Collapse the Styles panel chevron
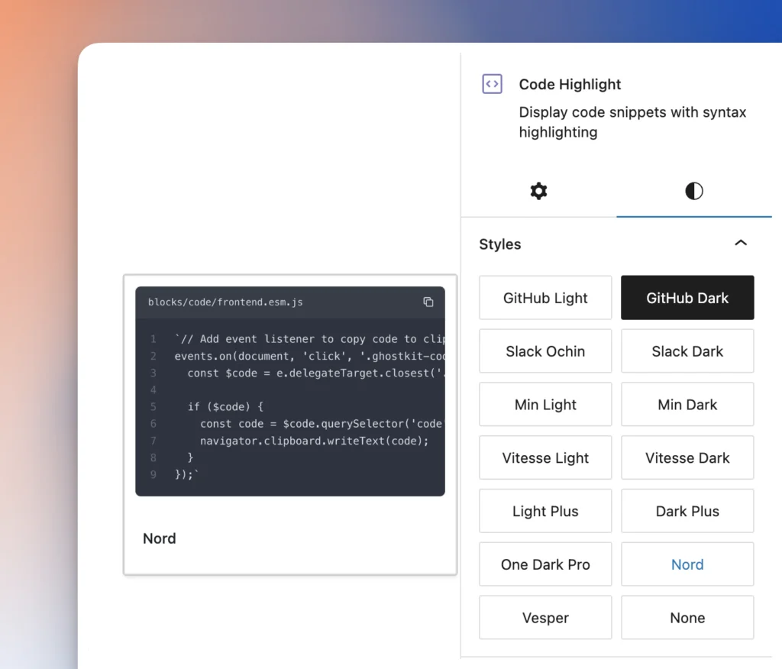 pyautogui.click(x=740, y=244)
